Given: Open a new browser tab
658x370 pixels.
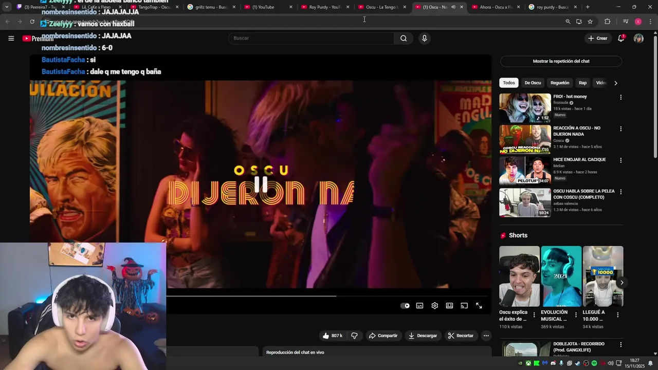Looking at the screenshot, I should point(588,7).
